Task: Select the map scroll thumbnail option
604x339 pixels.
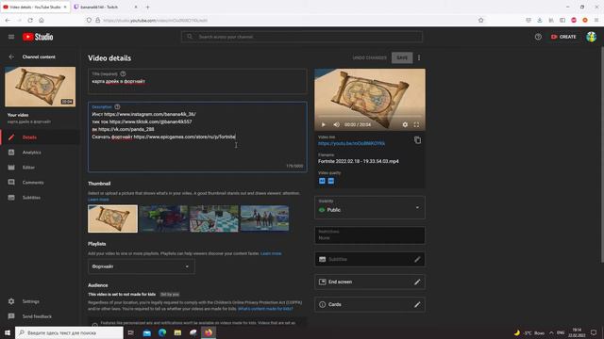Action: point(112,218)
